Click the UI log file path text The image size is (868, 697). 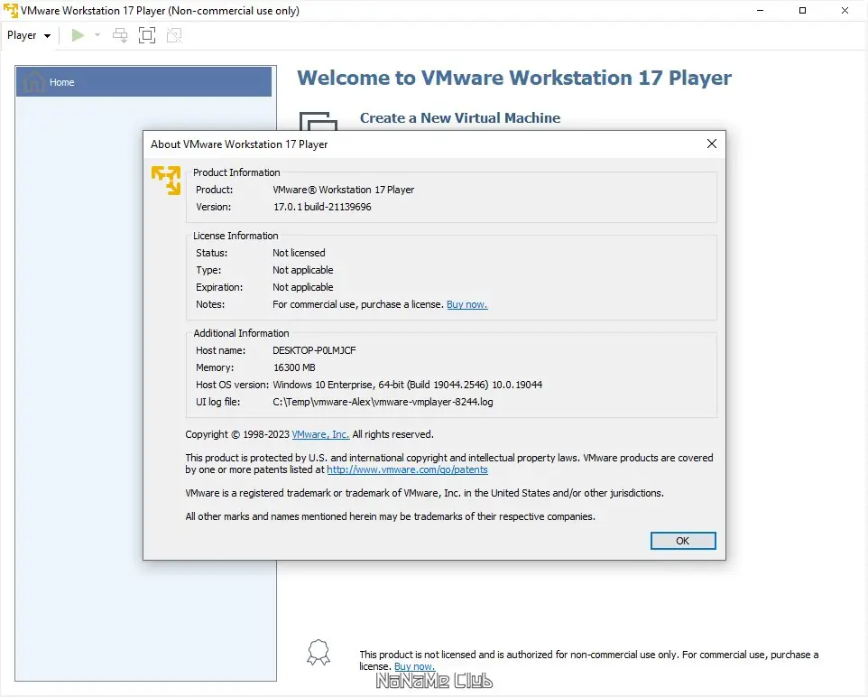click(383, 402)
